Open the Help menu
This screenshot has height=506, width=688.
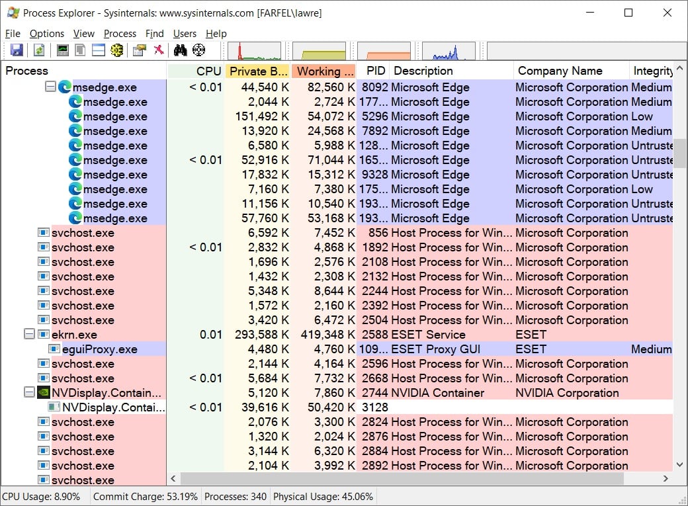(x=216, y=33)
